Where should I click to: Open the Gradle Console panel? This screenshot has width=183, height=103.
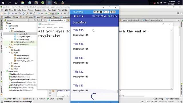[x=172, y=99]
